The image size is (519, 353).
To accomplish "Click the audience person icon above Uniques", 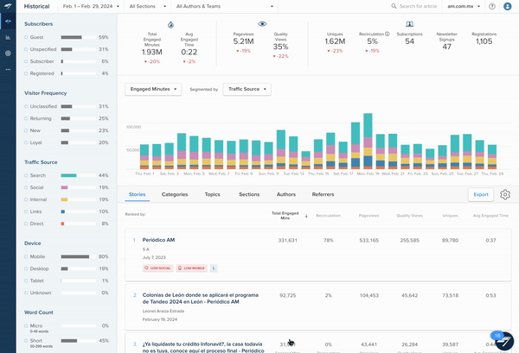I will click(409, 24).
